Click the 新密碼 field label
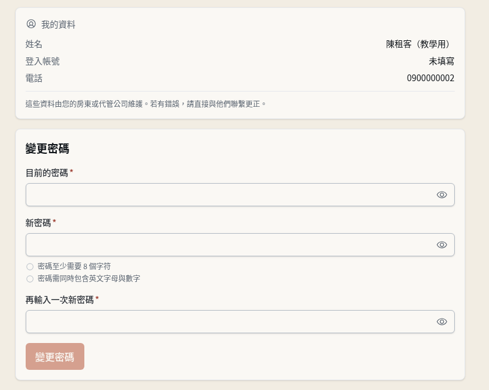 point(39,223)
